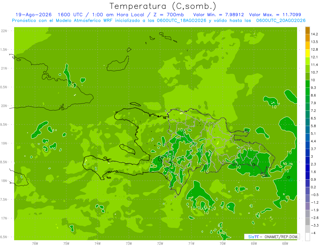Screen dimensions: 320x247
Task: Click '0600UTC_20AGO2026' valid-until time
Action: click(281, 21)
